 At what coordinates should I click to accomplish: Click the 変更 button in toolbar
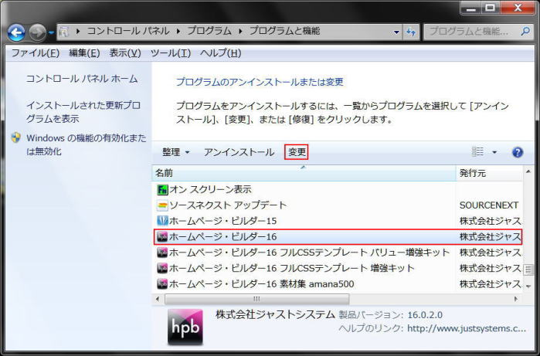(297, 152)
